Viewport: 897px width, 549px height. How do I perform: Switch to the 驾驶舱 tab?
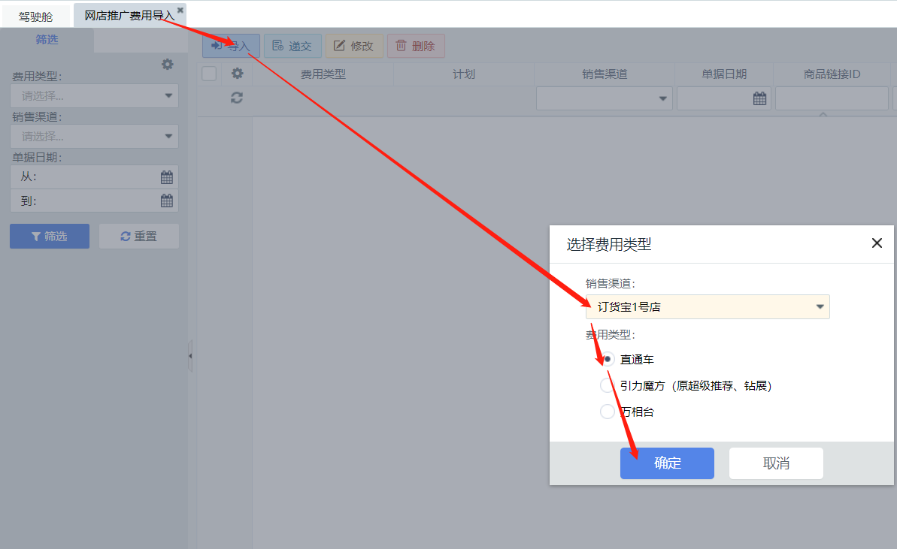[35, 16]
